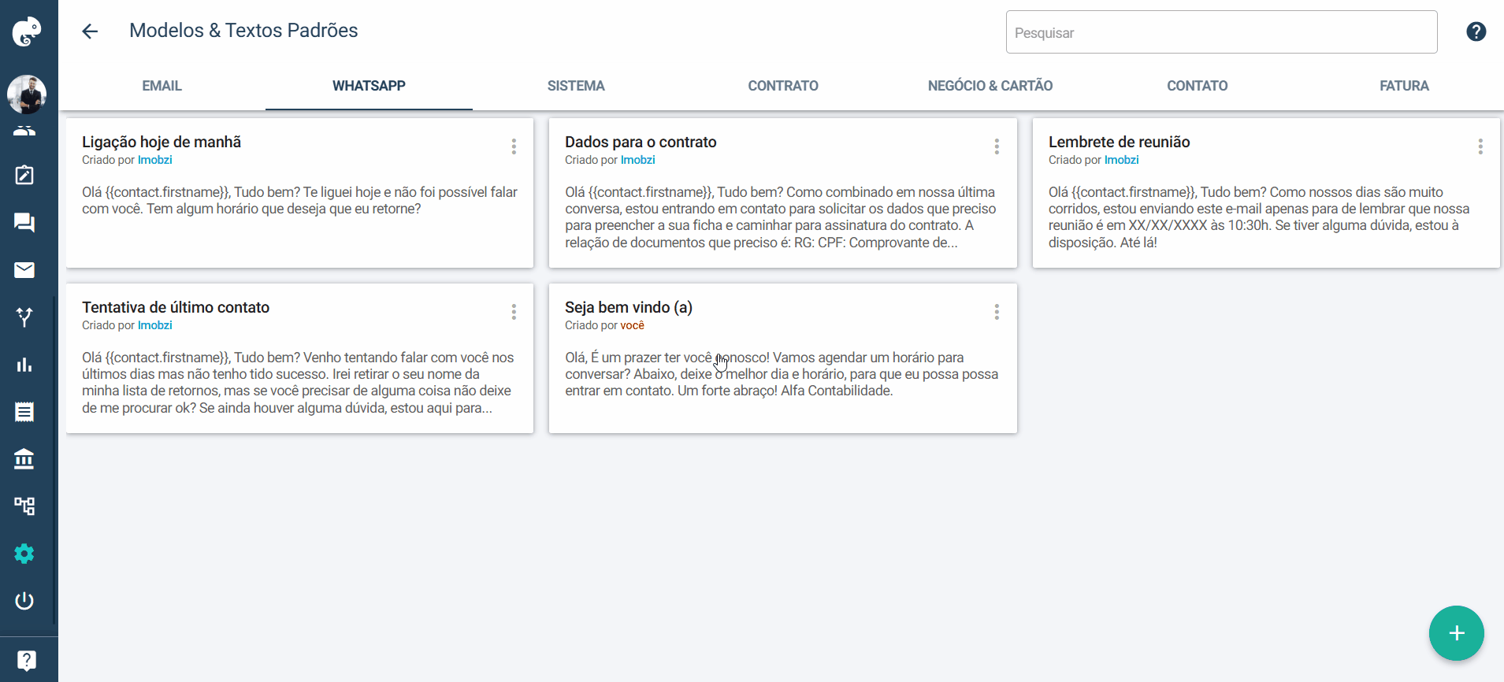Go back using the arrow icon
The height and width of the screenshot is (682, 1504).
tap(91, 32)
